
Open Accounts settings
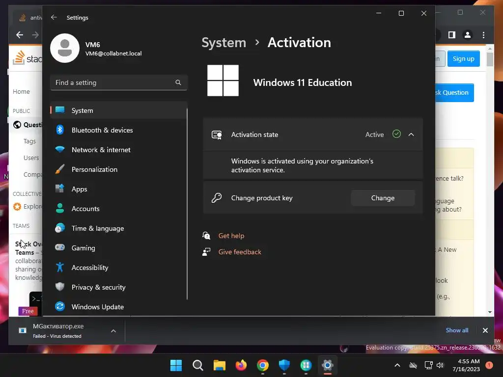(118, 209)
